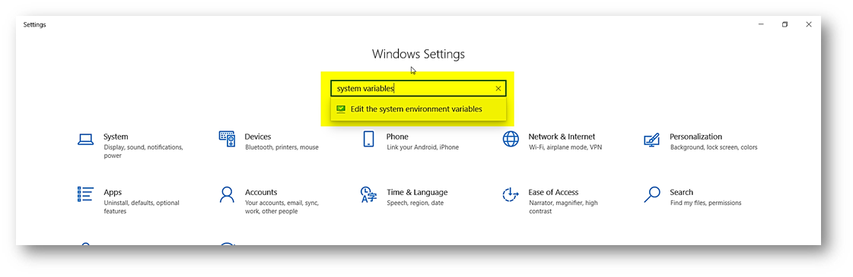The image size is (853, 277).
Task: Open the System category label
Action: coord(116,137)
